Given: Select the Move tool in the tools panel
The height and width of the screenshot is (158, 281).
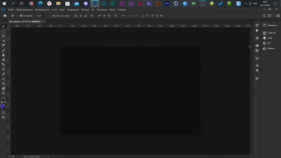Looking at the screenshot, I should (x=3, y=26).
